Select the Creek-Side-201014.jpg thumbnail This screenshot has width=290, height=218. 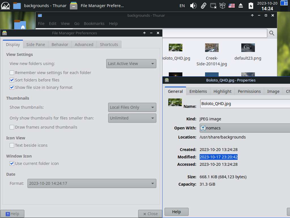click(x=212, y=47)
